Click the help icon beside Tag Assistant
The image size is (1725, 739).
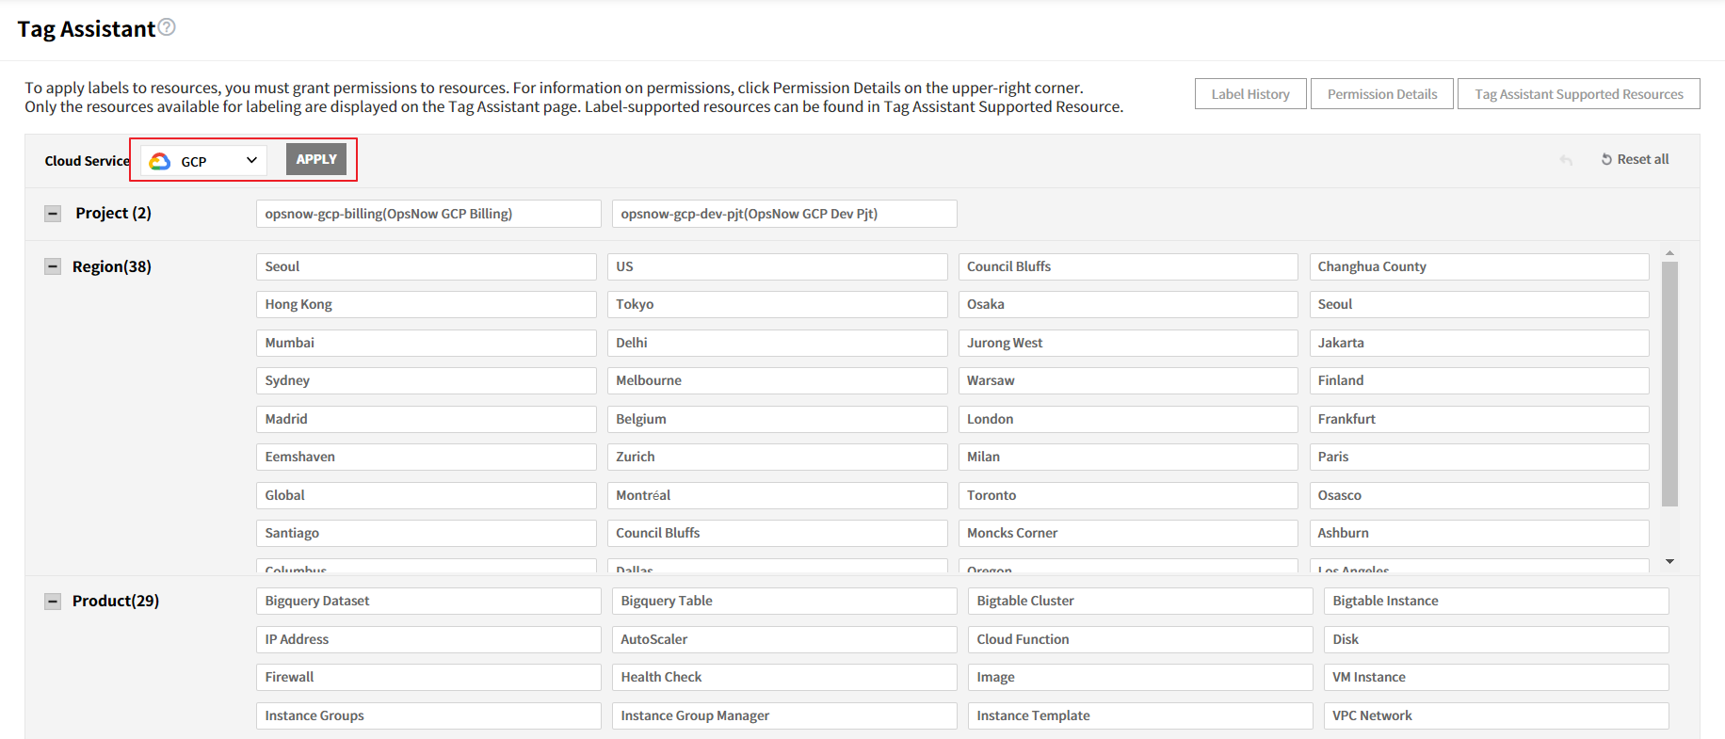[167, 27]
